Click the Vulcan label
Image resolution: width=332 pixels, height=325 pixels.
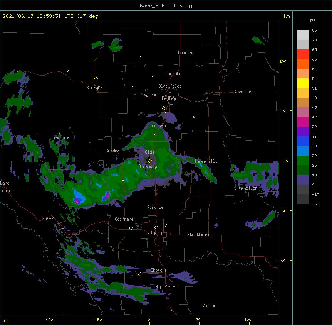pos(209,306)
